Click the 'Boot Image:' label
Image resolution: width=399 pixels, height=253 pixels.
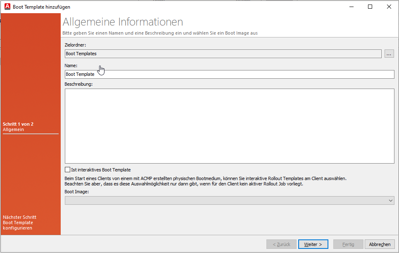(x=76, y=192)
